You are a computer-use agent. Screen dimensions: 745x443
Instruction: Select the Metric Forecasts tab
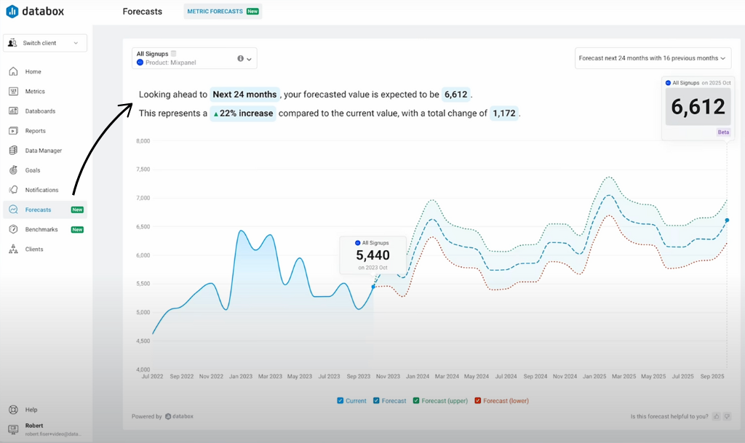[x=223, y=12]
